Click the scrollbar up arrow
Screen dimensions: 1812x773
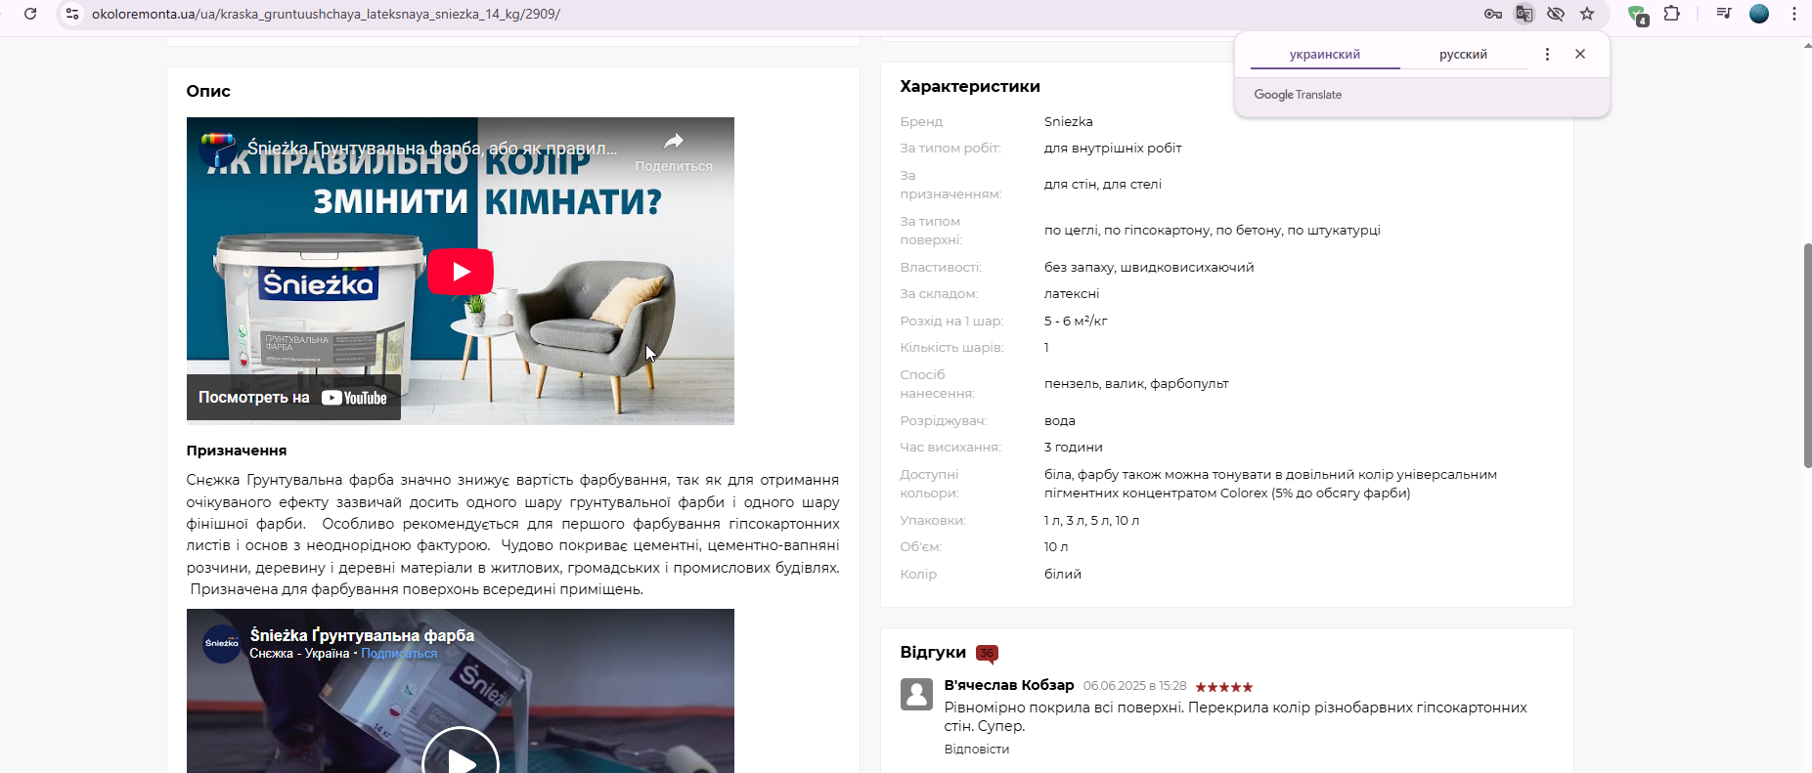[1807, 44]
